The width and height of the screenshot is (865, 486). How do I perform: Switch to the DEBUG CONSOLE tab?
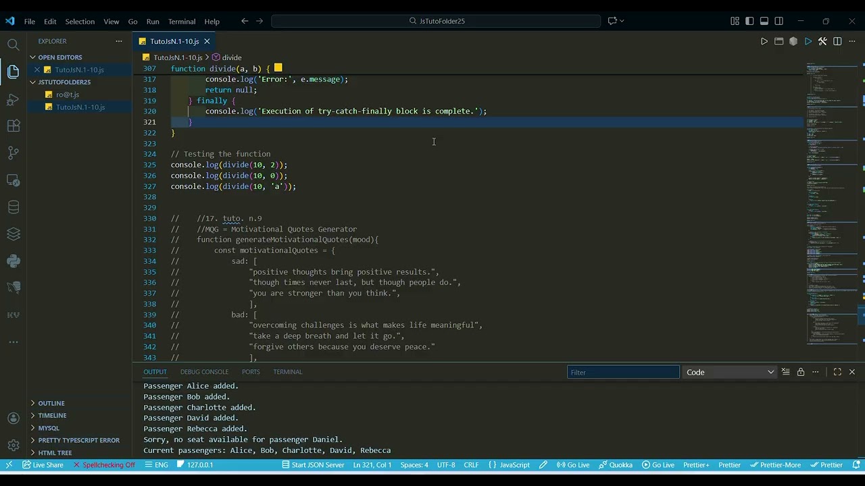[204, 372]
